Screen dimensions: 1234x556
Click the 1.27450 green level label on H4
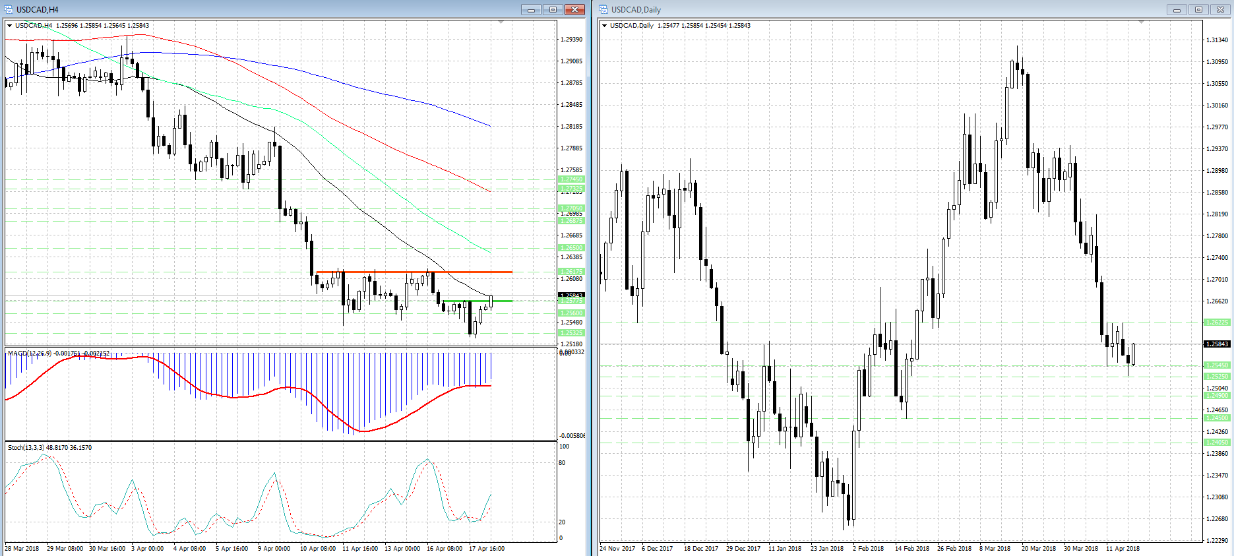(x=571, y=179)
